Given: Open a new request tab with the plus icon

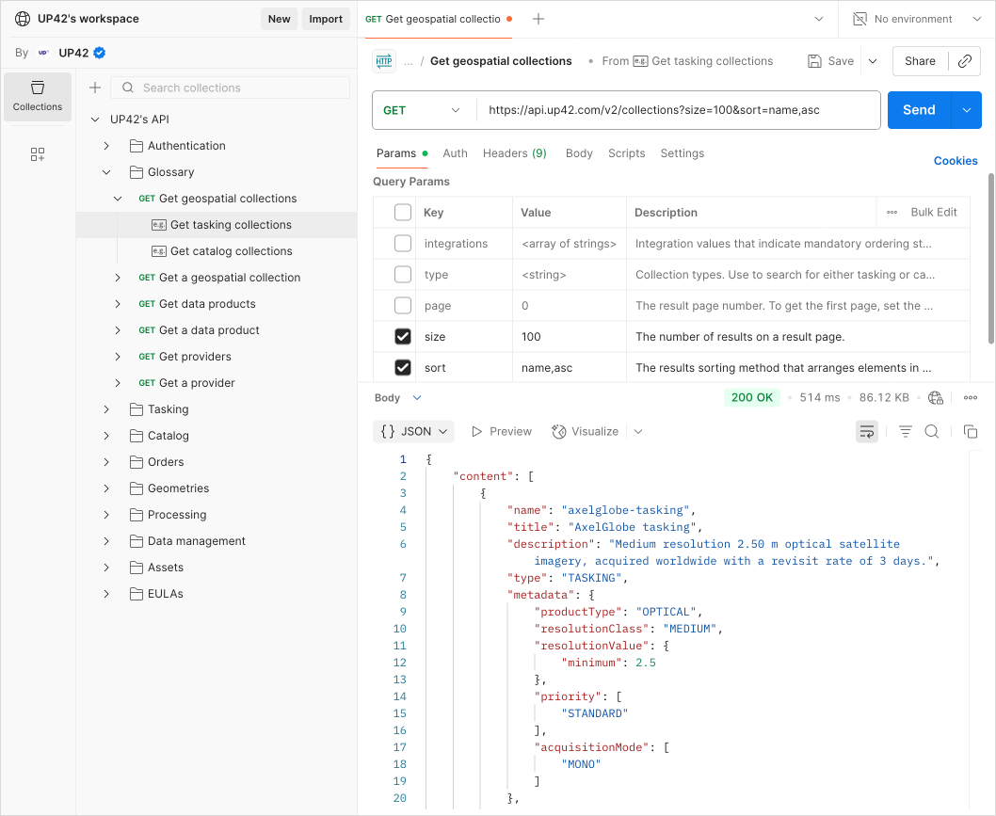Looking at the screenshot, I should [x=538, y=19].
